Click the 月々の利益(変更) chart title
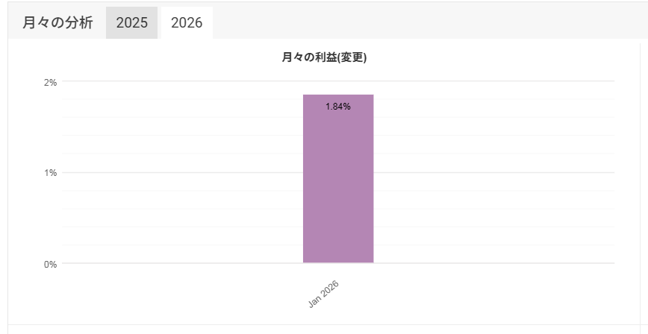The width and height of the screenshot is (648, 334). pyautogui.click(x=324, y=58)
